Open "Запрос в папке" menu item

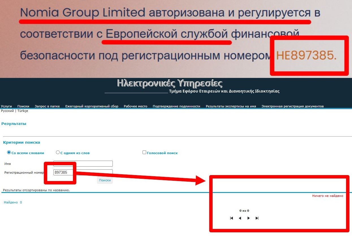click(x=47, y=106)
